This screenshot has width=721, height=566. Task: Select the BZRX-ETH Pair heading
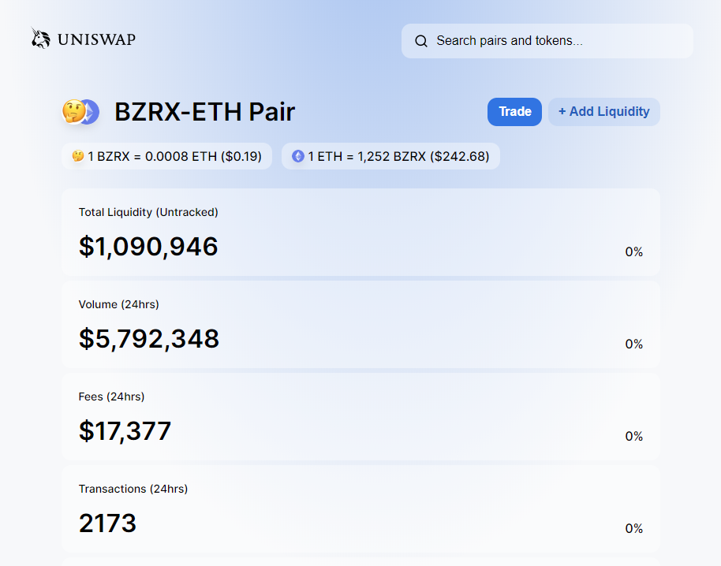204,112
